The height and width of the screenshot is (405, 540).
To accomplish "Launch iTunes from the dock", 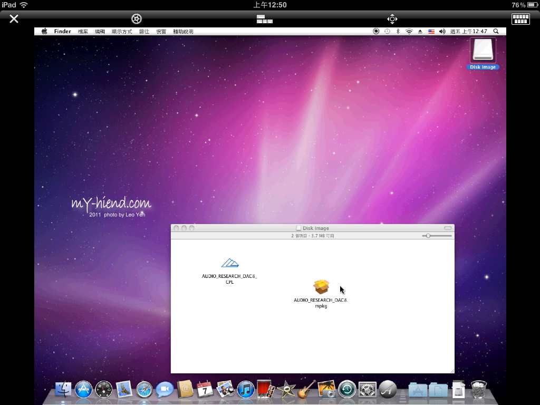I will 246,390.
